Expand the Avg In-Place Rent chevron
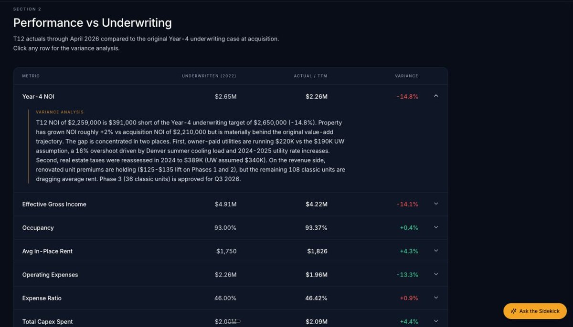Image resolution: width=573 pixels, height=327 pixels. click(x=436, y=251)
